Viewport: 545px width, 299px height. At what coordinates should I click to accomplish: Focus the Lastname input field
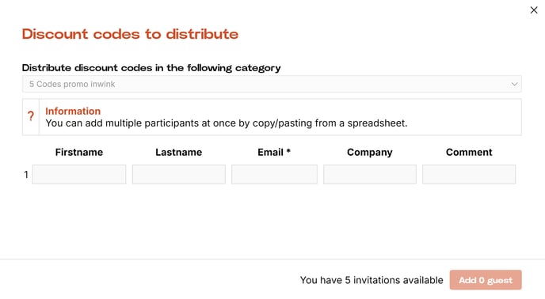[179, 174]
